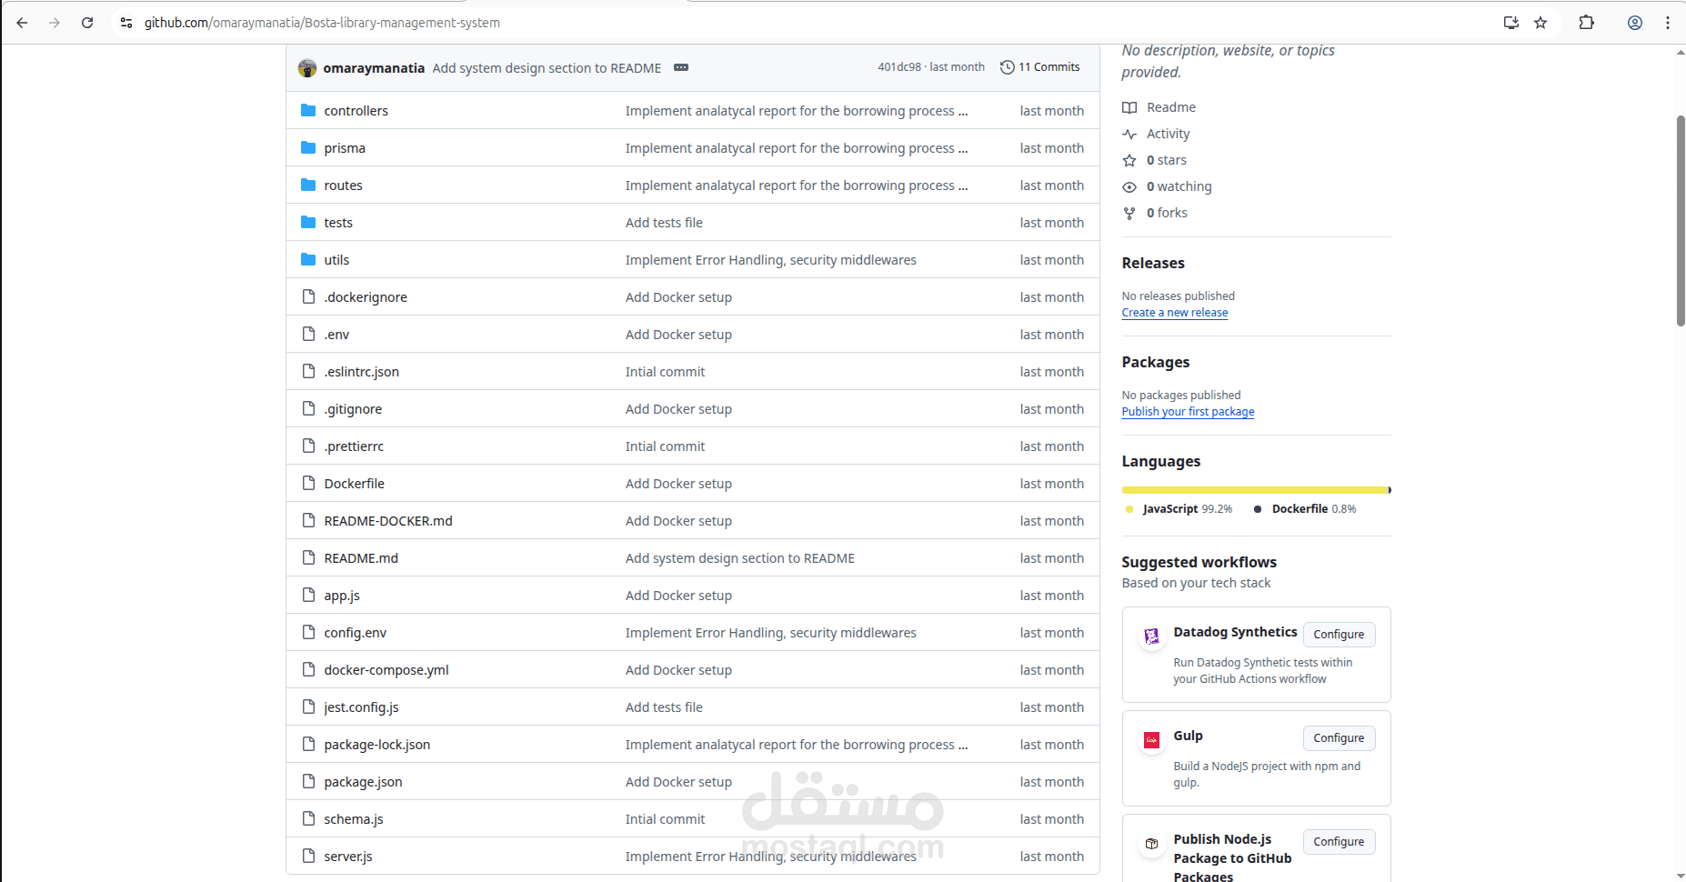This screenshot has height=882, width=1686.
Task: Open the schema.js file
Action: 354,819
